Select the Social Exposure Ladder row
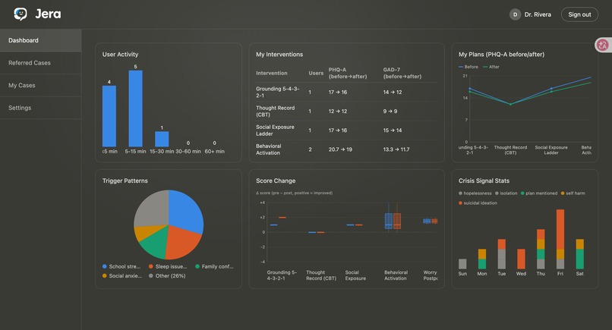This screenshot has height=330, width=612. point(346,130)
